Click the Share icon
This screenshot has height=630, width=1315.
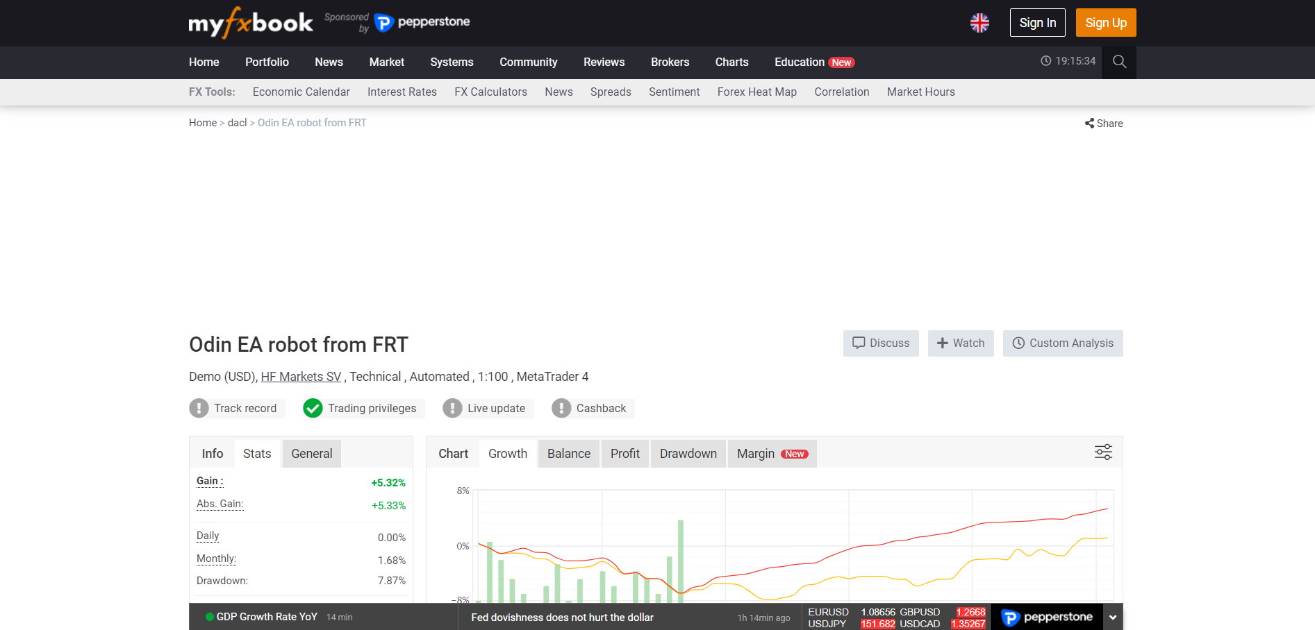(x=1089, y=124)
